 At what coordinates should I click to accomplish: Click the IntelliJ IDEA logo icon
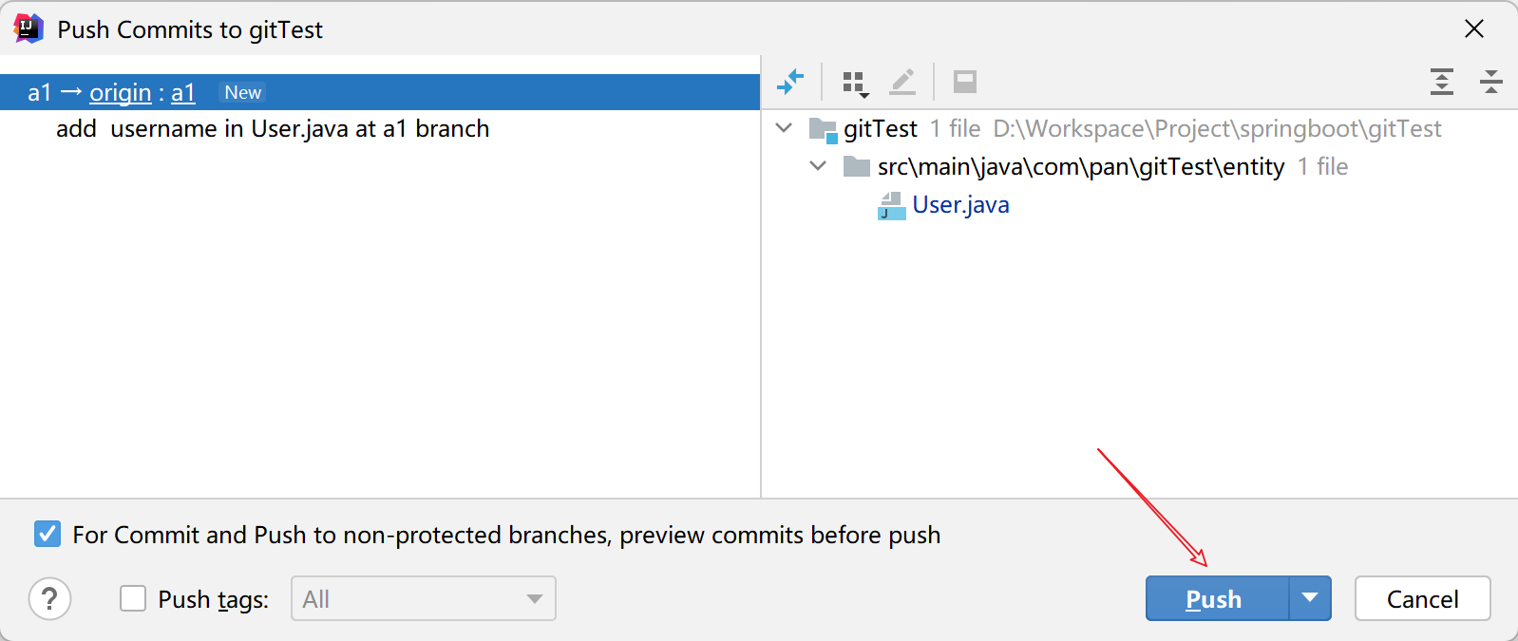(x=28, y=28)
